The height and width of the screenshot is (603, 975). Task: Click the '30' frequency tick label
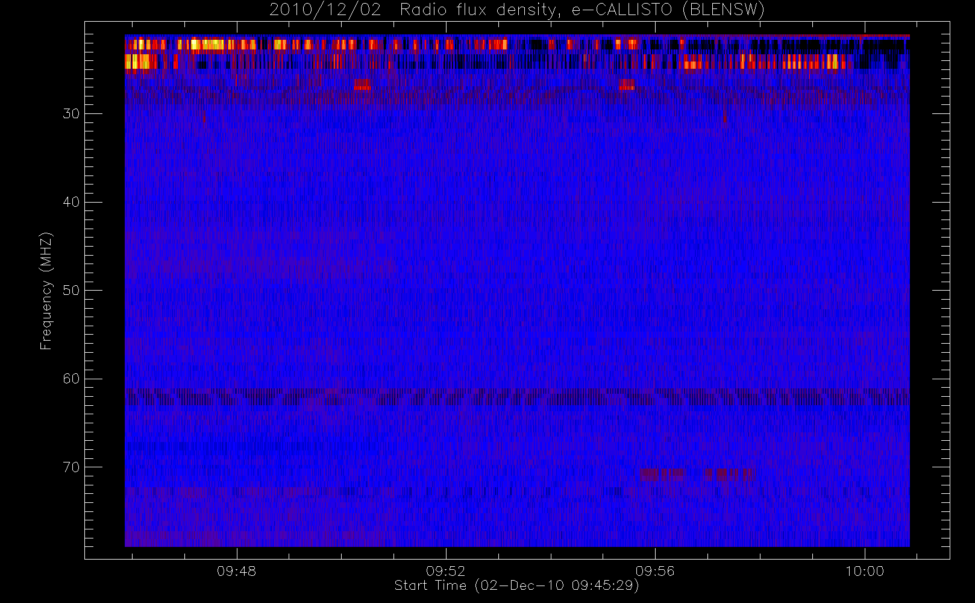click(x=71, y=114)
